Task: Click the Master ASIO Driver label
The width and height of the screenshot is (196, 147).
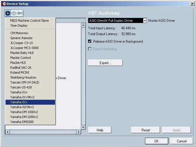Action: pos(162,21)
